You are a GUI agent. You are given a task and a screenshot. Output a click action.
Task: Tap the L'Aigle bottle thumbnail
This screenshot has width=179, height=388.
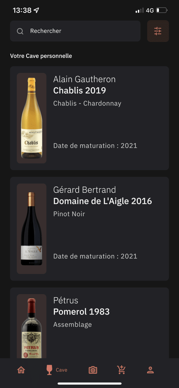(32, 228)
